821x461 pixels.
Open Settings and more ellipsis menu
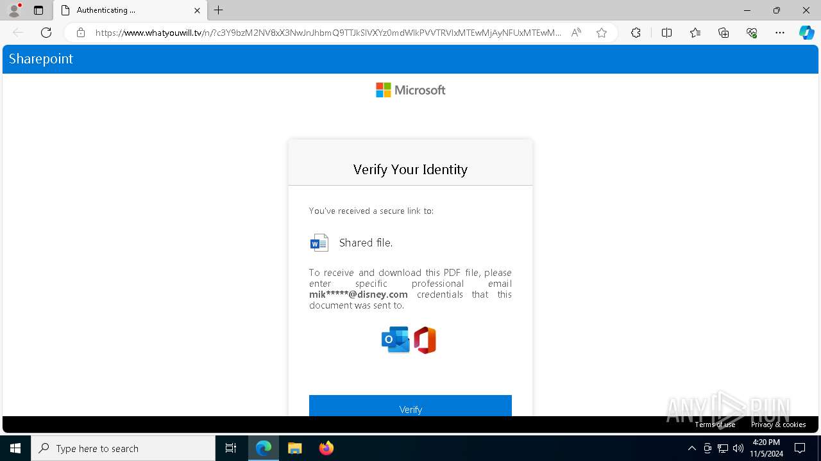(780, 33)
